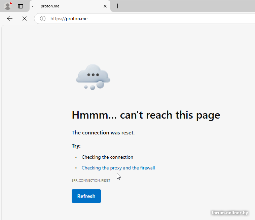The image size is (255, 220).
Task: Open the browser profile icon
Action: coord(8,6)
